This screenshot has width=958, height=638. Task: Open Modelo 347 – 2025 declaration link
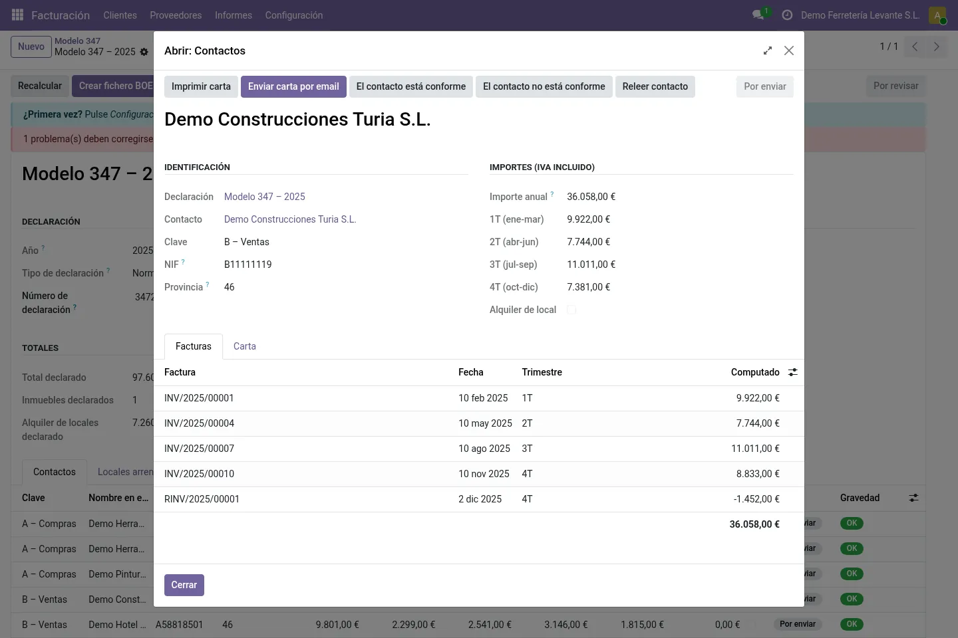pyautogui.click(x=265, y=197)
